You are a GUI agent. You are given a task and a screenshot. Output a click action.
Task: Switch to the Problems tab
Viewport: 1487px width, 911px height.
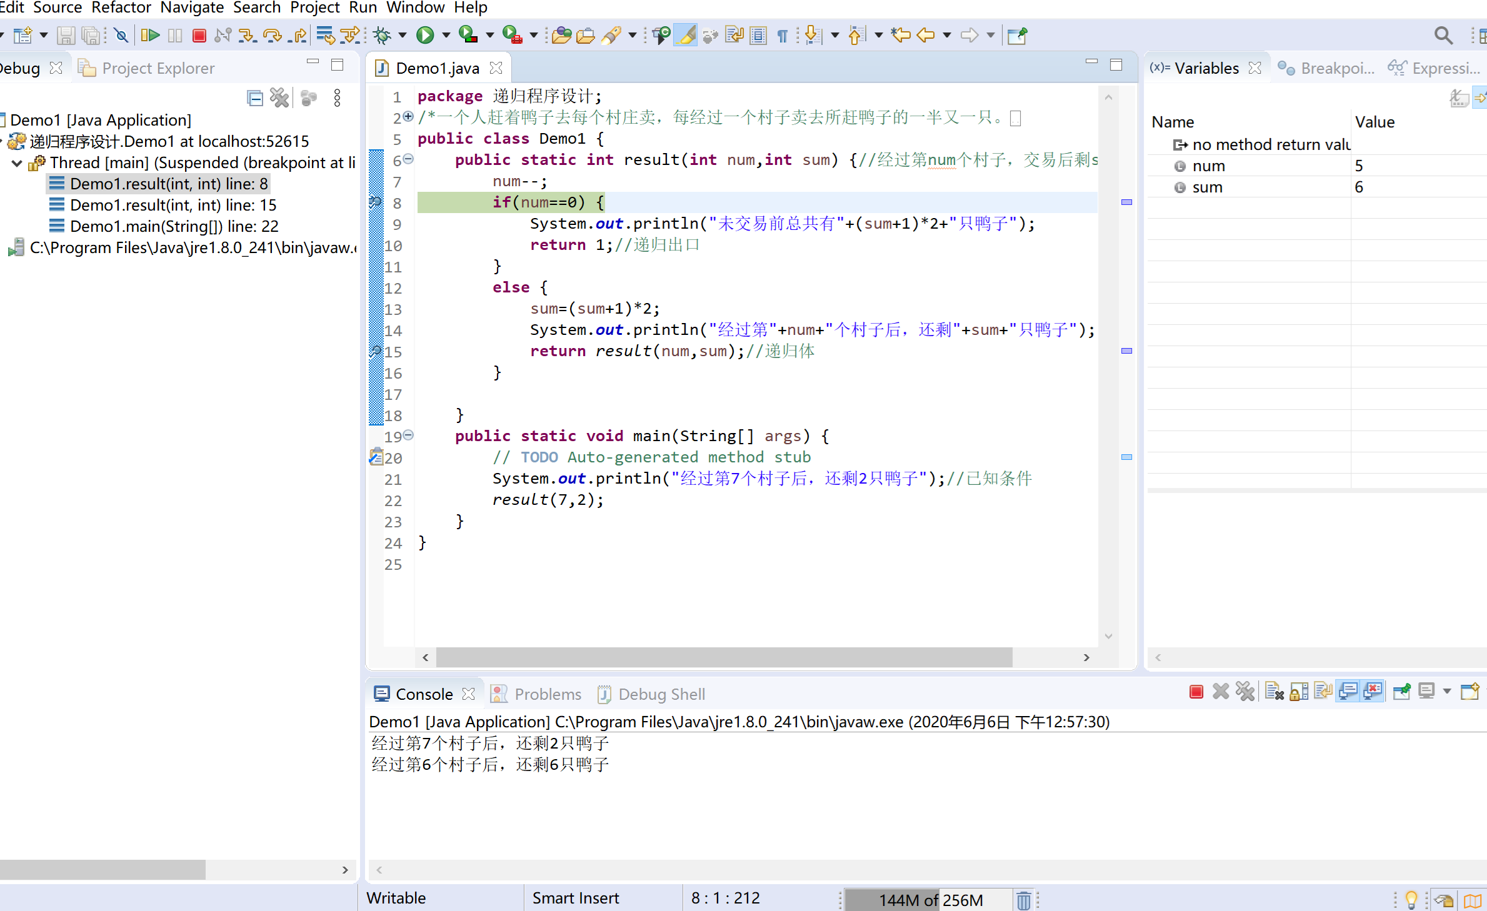pos(536,694)
